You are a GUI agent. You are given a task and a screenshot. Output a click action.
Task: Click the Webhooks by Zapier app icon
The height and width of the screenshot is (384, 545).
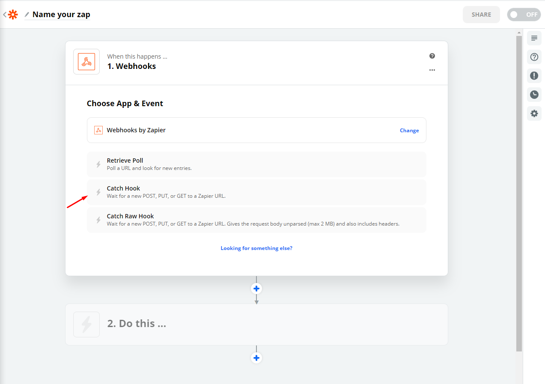point(98,130)
